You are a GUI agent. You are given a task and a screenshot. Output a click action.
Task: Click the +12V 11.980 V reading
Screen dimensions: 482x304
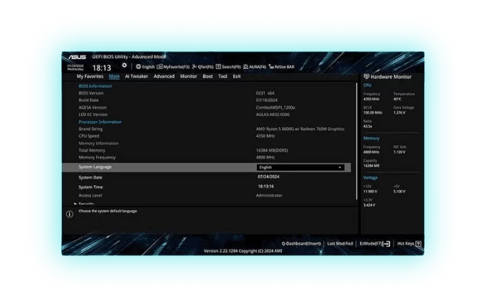click(x=370, y=191)
